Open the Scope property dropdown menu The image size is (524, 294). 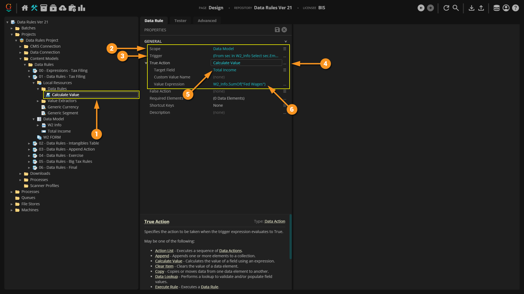click(284, 49)
